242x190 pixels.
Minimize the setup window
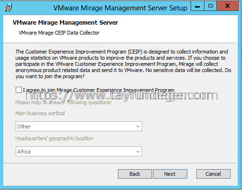pos(197,6)
